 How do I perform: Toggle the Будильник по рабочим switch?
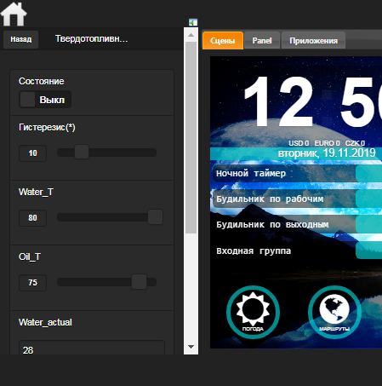pos(368,199)
